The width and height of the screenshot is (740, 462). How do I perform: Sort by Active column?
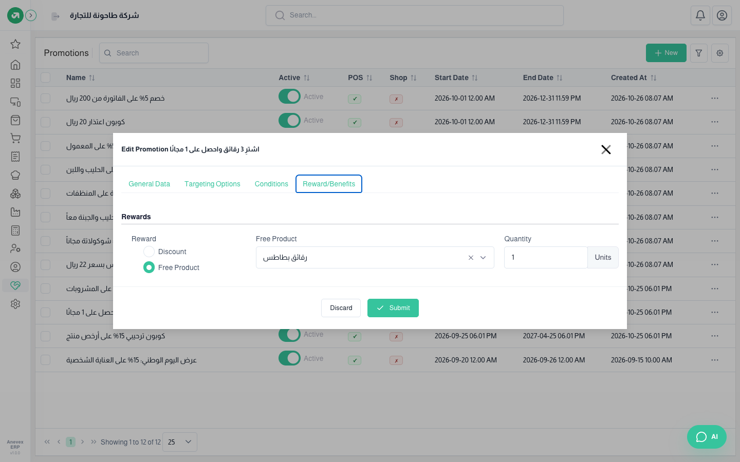point(294,78)
